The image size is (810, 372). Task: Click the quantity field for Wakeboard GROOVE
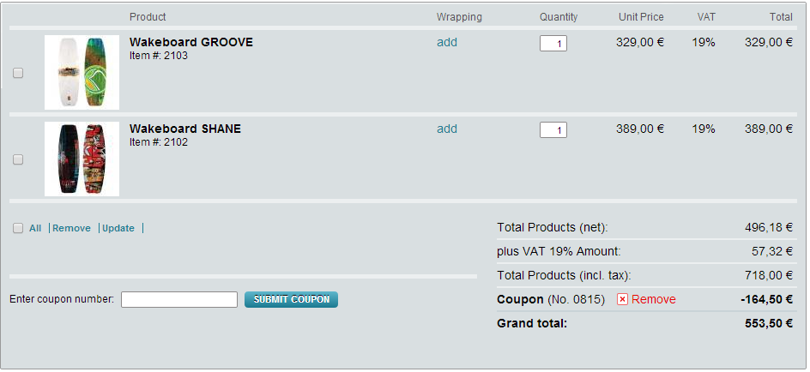[x=553, y=44]
